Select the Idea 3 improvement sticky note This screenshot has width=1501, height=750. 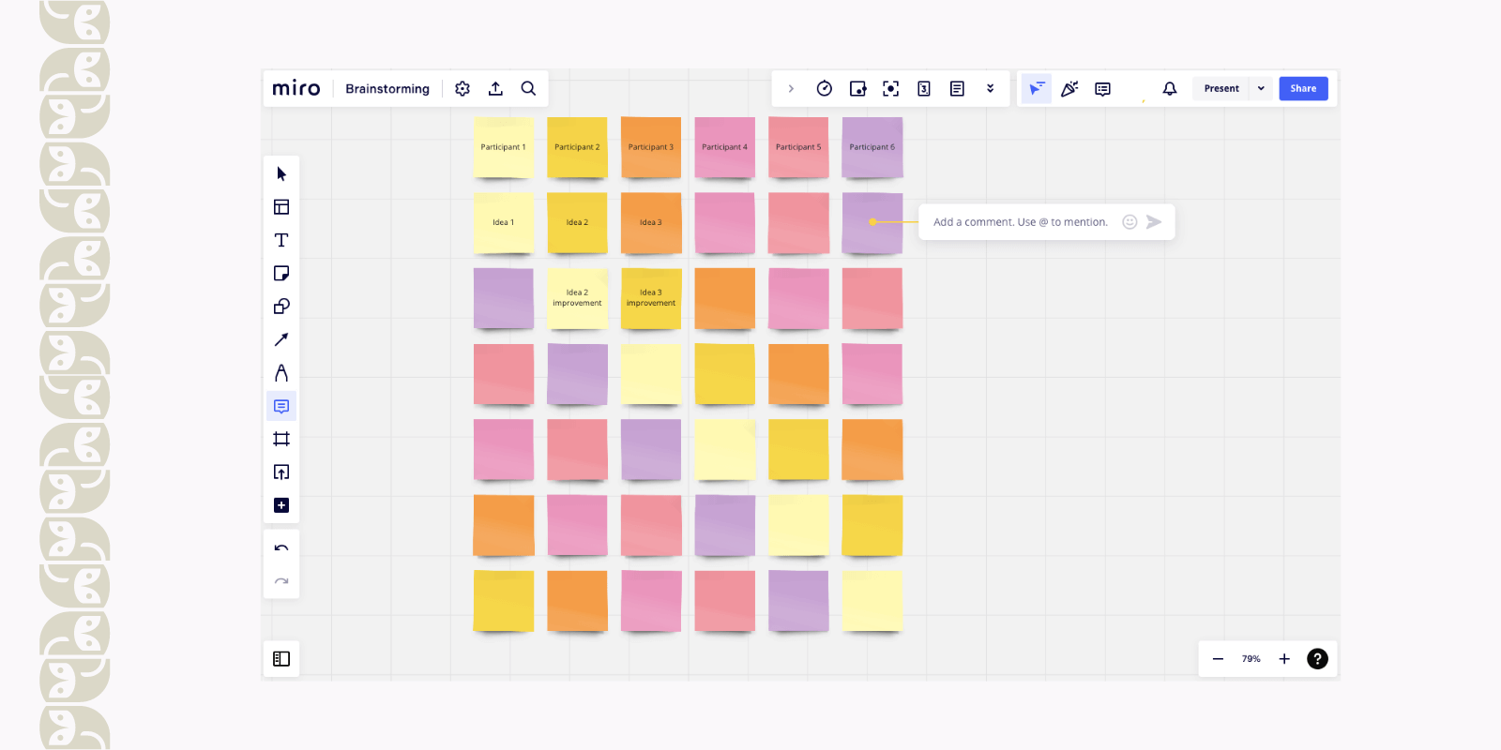pyautogui.click(x=651, y=299)
